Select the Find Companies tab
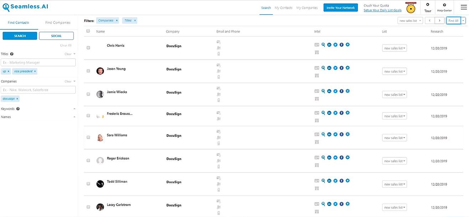Screen dimensions: 469x217 (x=58, y=22)
